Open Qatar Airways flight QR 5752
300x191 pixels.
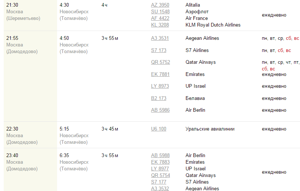pyautogui.click(x=160, y=62)
